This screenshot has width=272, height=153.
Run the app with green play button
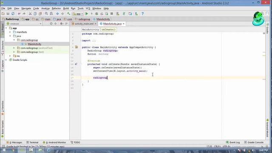click(87, 14)
